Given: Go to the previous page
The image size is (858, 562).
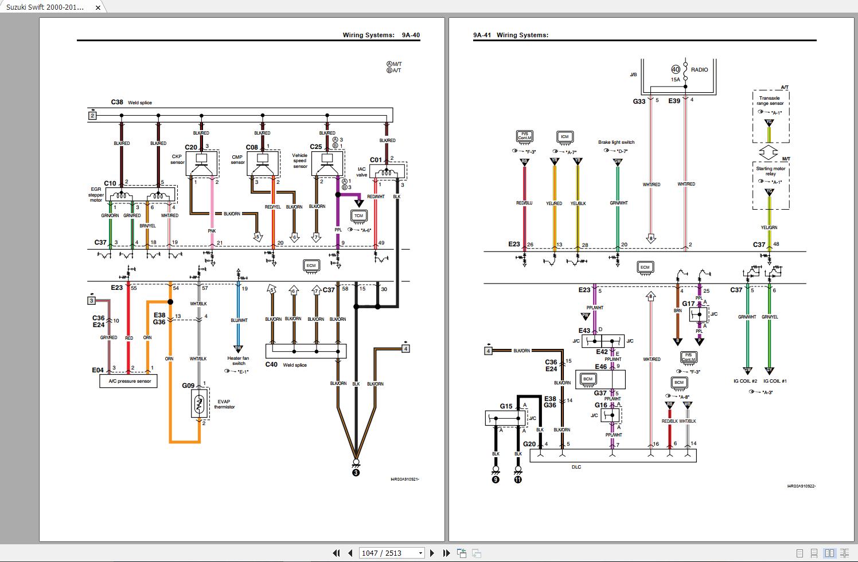Looking at the screenshot, I should pyautogui.click(x=350, y=553).
